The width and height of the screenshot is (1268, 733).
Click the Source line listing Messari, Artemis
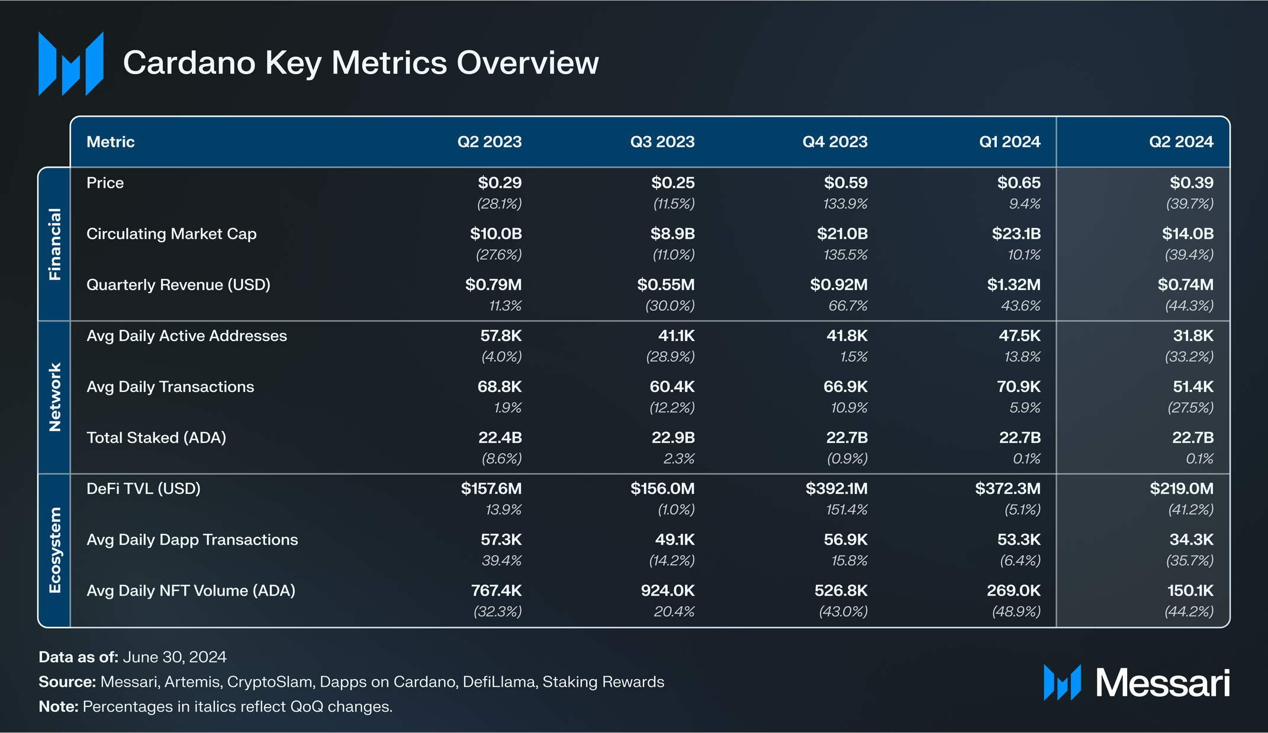point(351,682)
